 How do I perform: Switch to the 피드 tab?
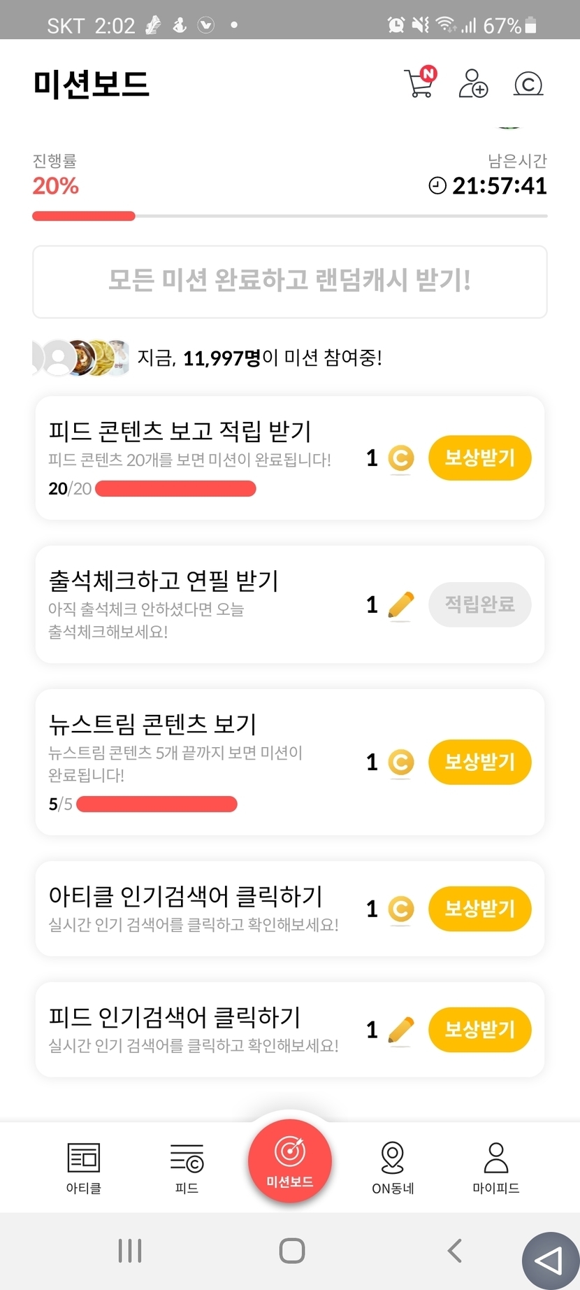(187, 1167)
